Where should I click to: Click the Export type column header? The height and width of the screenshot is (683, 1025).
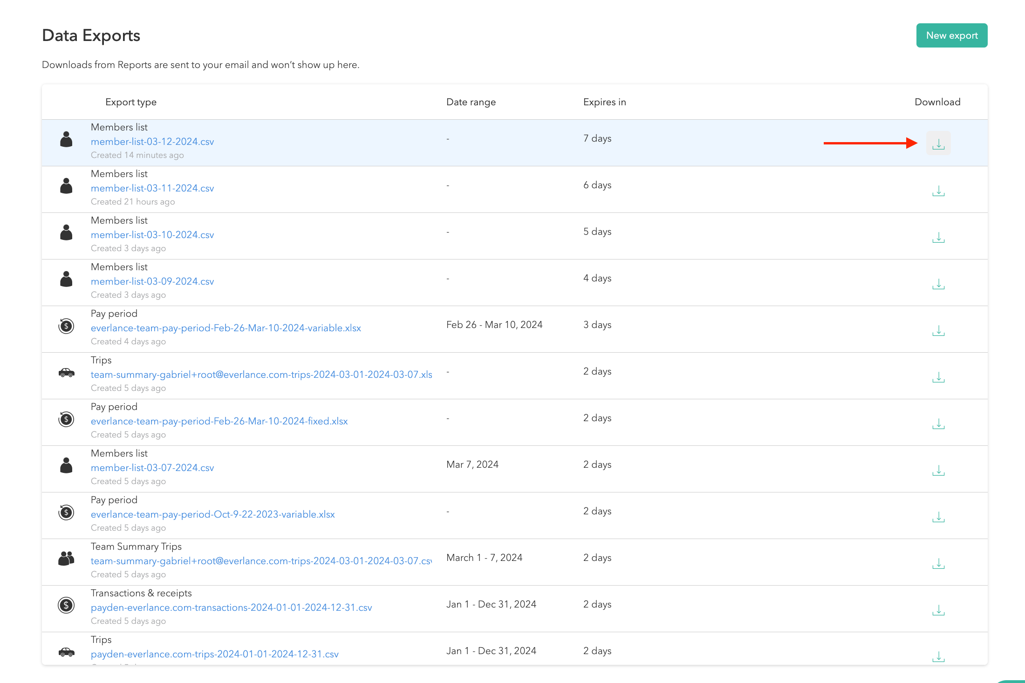pos(130,102)
